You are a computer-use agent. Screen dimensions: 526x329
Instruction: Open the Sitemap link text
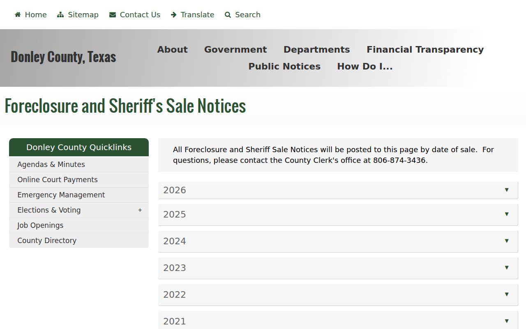83,15
